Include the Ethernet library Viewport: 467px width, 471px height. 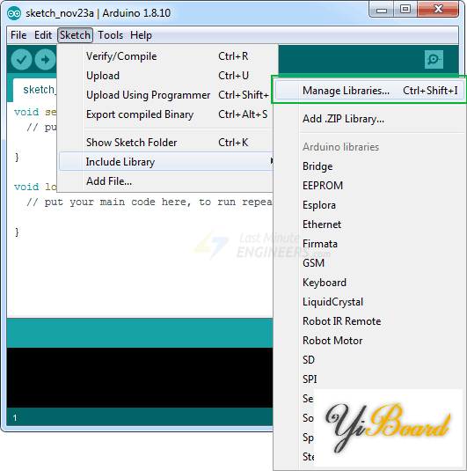coord(369,224)
